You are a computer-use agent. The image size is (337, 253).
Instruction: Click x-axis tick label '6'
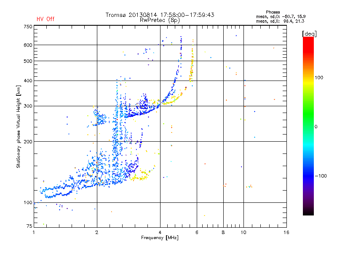coord(197,232)
